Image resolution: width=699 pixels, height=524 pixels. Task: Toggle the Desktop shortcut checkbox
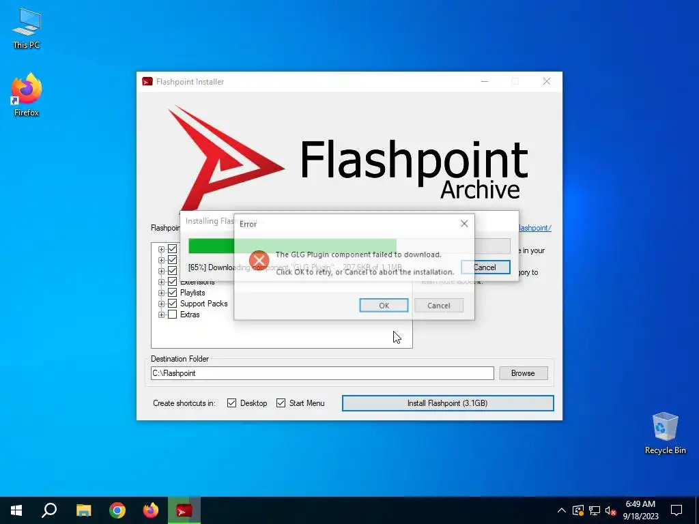[231, 403]
